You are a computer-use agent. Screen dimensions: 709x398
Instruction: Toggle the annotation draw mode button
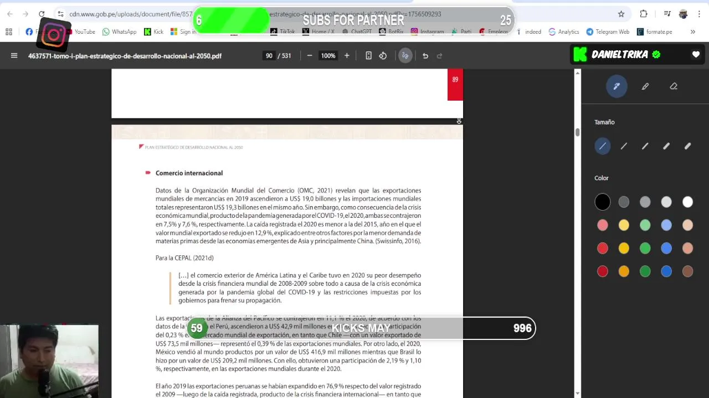[x=405, y=55]
